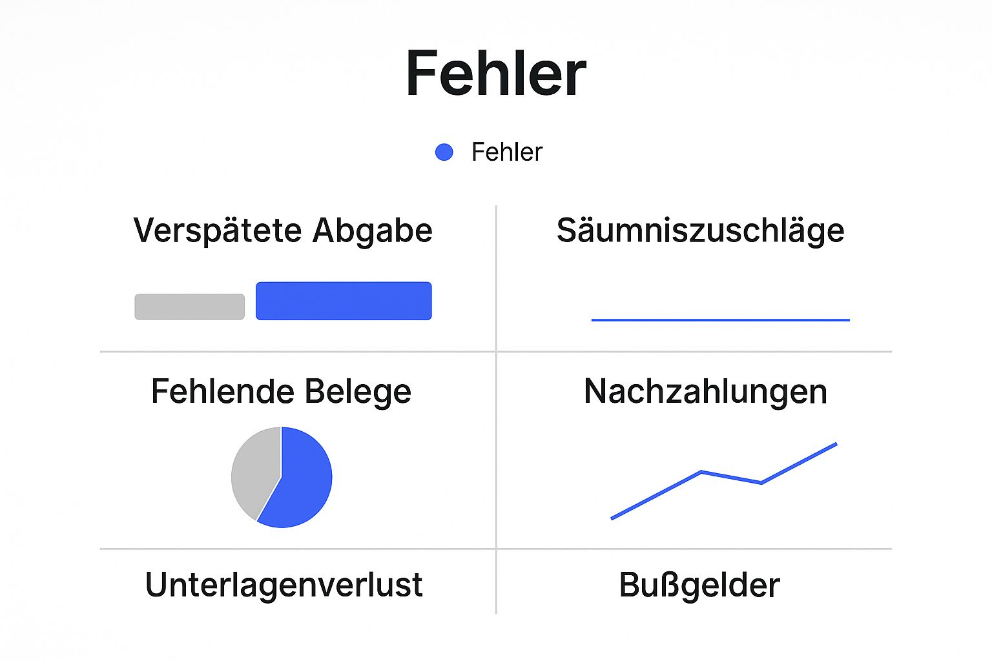Select the gray bar under Verspätete Abgabe

pyautogui.click(x=190, y=307)
